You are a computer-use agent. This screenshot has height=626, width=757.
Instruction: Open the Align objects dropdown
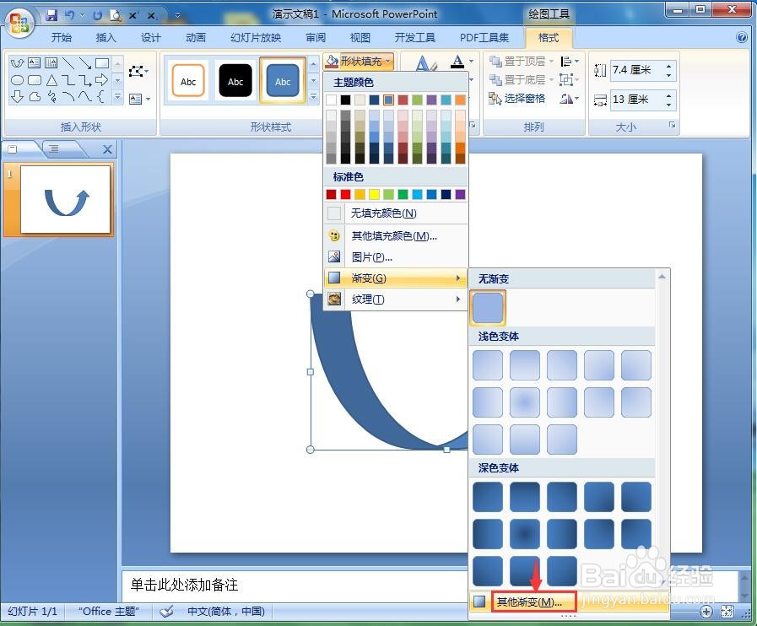(569, 62)
